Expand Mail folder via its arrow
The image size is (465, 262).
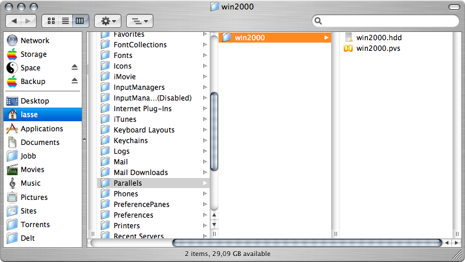[x=205, y=162]
